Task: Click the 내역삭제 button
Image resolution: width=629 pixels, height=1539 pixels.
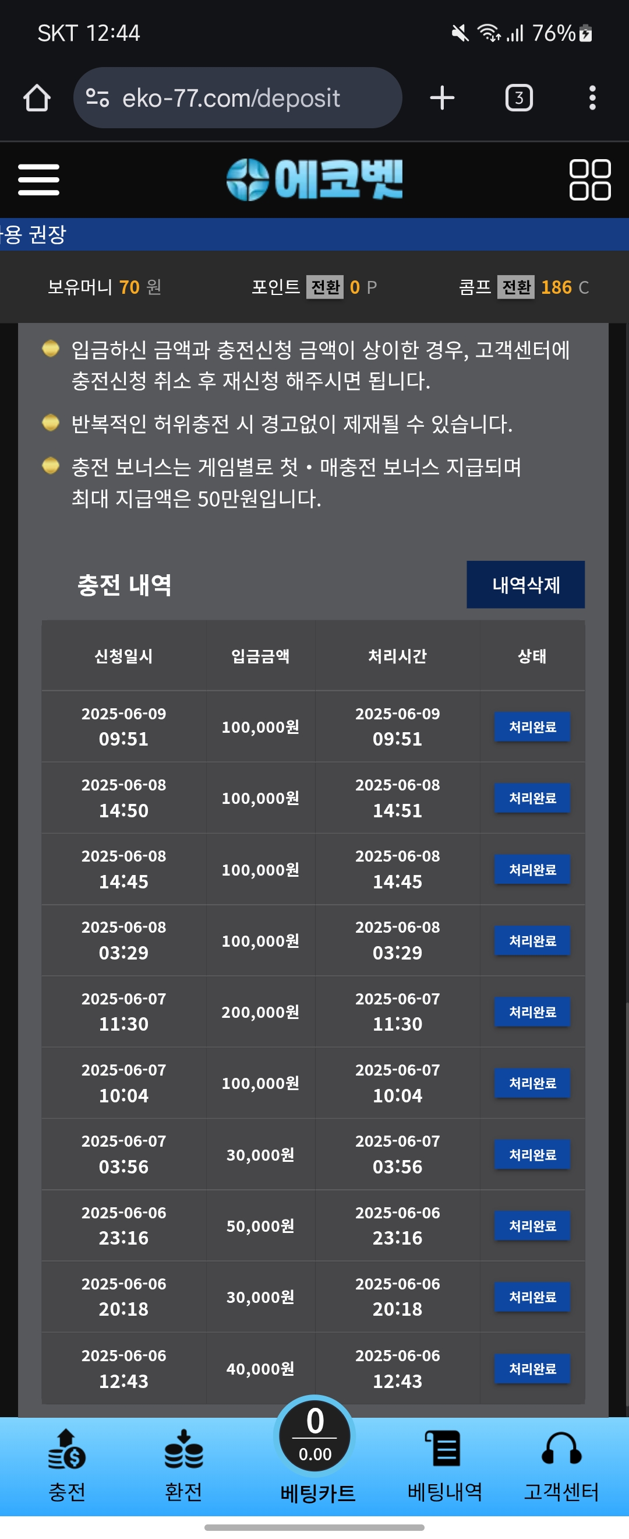Action: pos(526,585)
